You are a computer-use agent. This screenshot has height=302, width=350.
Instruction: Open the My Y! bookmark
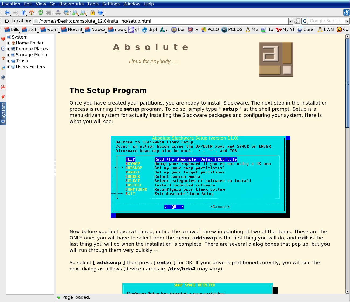pyautogui.click(x=285, y=30)
